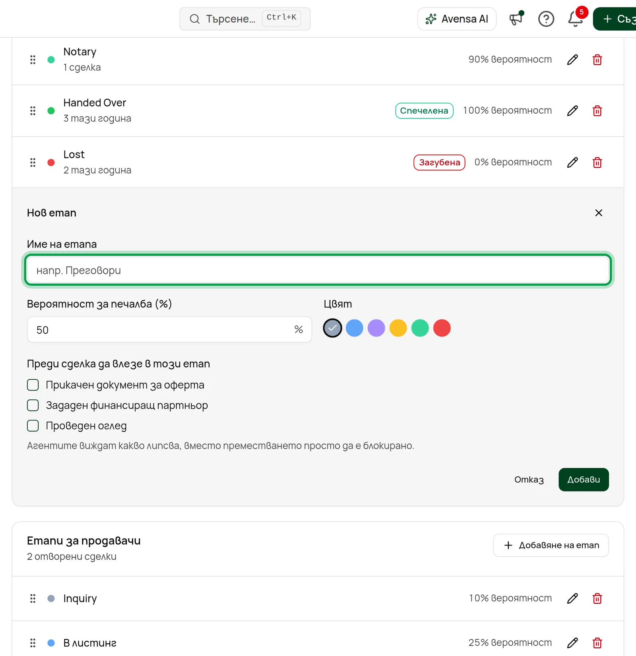The height and width of the screenshot is (656, 636).
Task: Click the Отказ button
Action: click(x=529, y=480)
